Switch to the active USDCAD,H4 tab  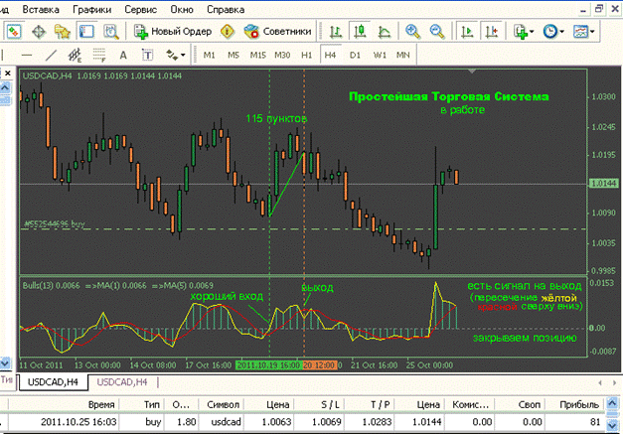pos(53,382)
